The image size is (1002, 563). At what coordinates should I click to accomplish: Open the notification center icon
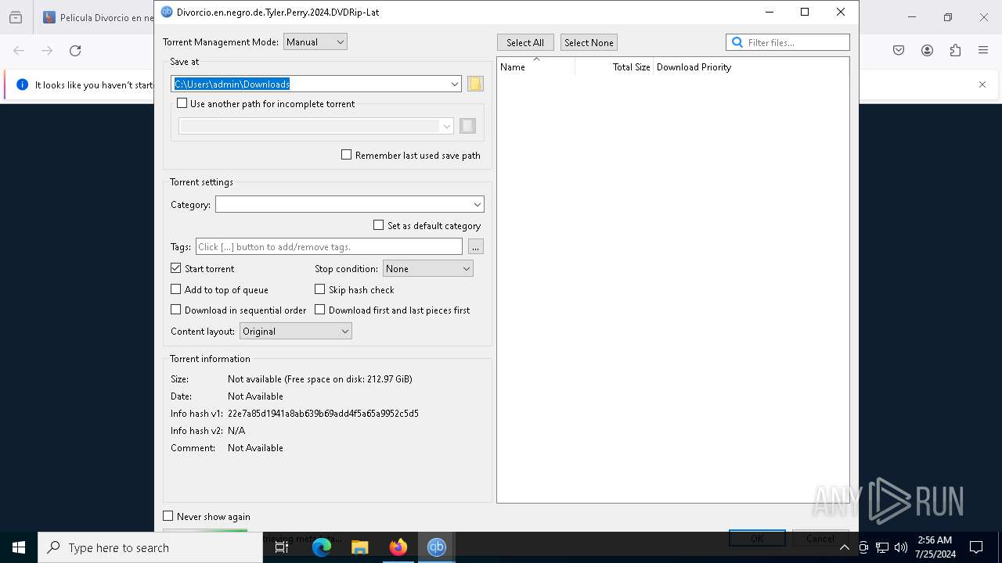click(976, 547)
